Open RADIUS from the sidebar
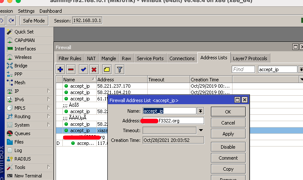This screenshot has height=180, width=303. click(29, 159)
